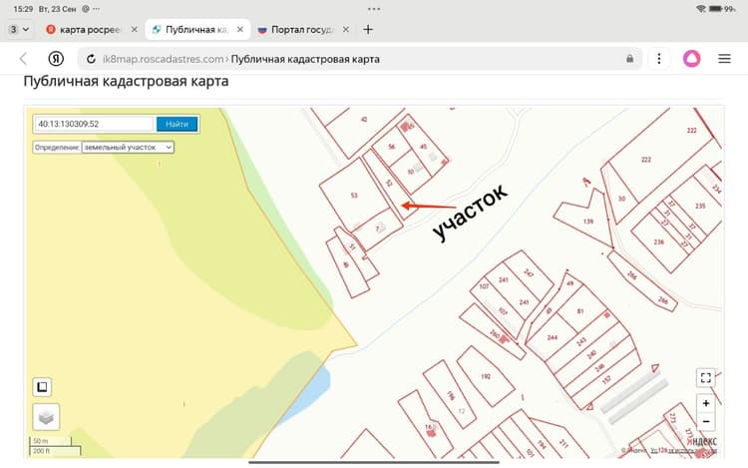Viewport: 748px width, 468px height.
Task: Click parcel number 139 on map
Action: coord(588,222)
